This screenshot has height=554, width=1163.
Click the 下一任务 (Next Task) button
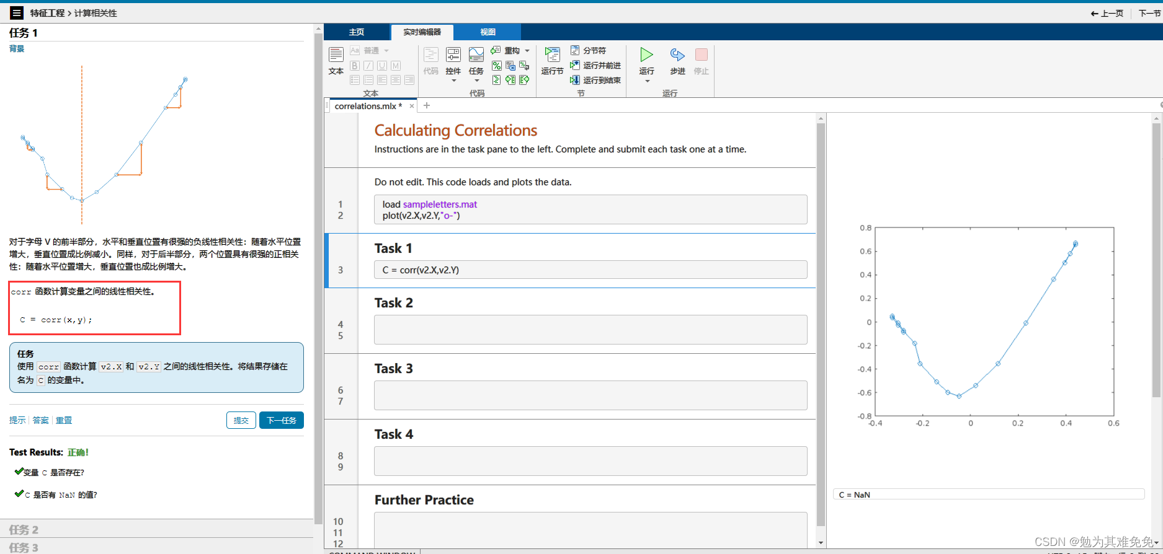point(282,420)
